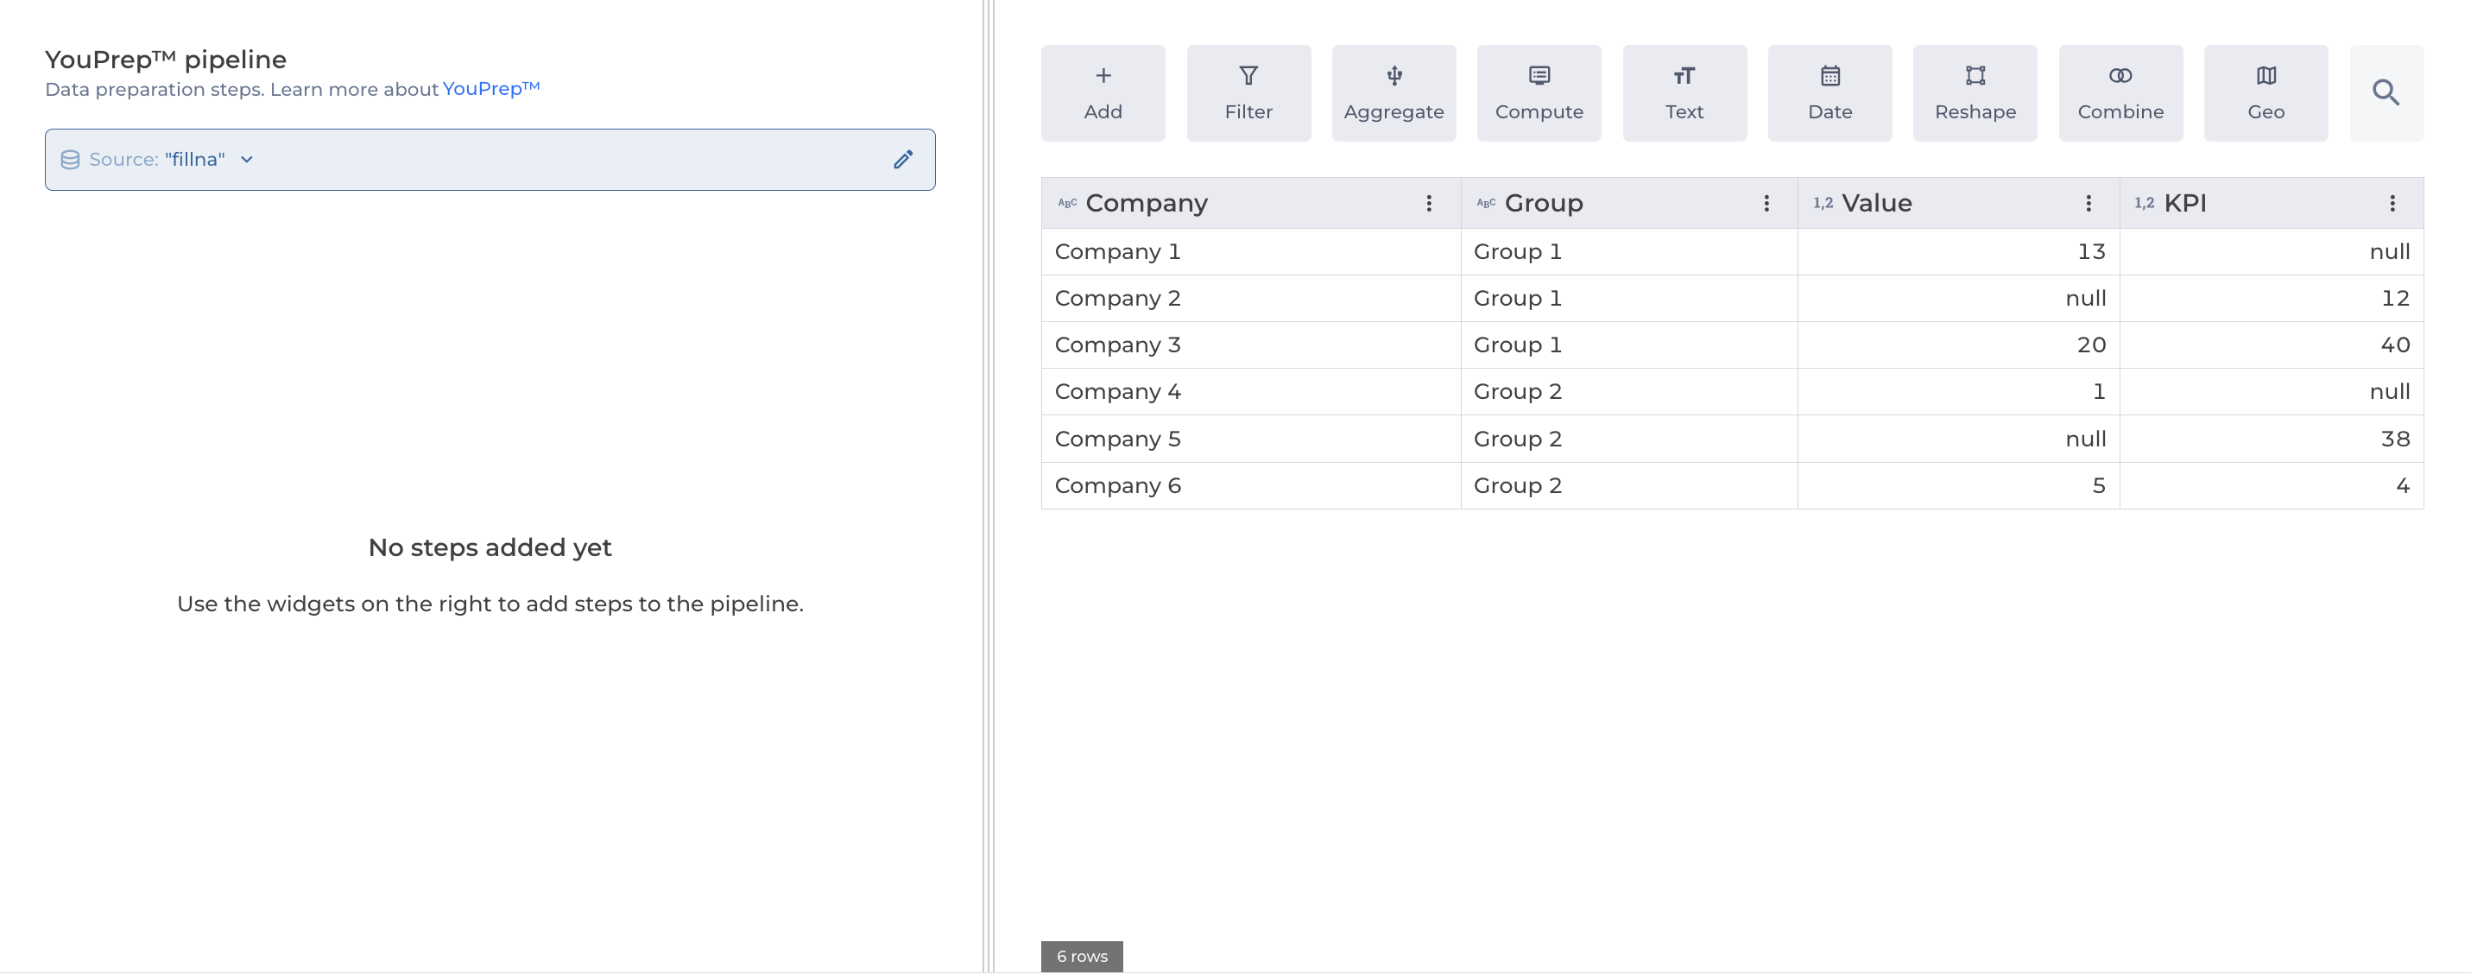Open Value column options menu
The height and width of the screenshot is (974, 2471).
(x=2088, y=204)
